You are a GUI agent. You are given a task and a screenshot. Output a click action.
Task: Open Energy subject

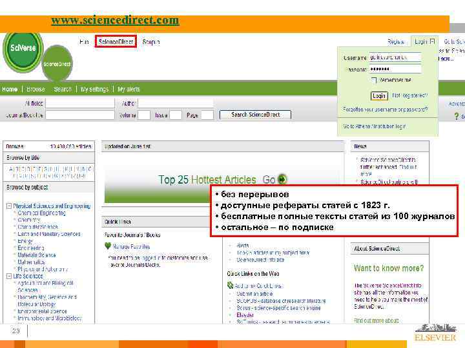coord(25,241)
